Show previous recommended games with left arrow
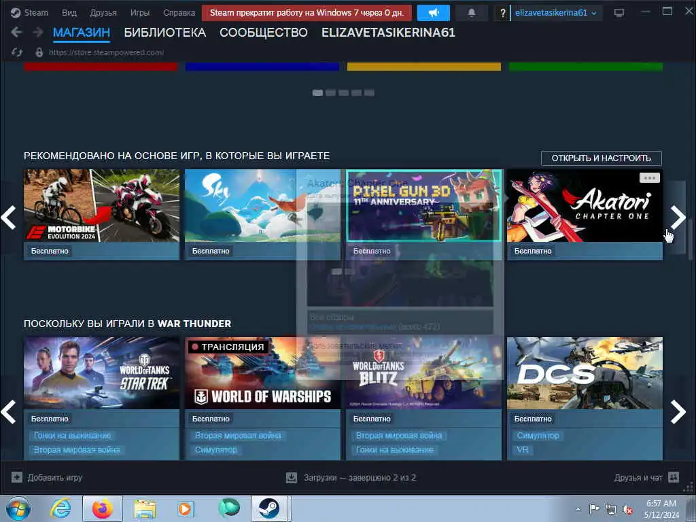Image resolution: width=696 pixels, height=522 pixels. [x=8, y=217]
